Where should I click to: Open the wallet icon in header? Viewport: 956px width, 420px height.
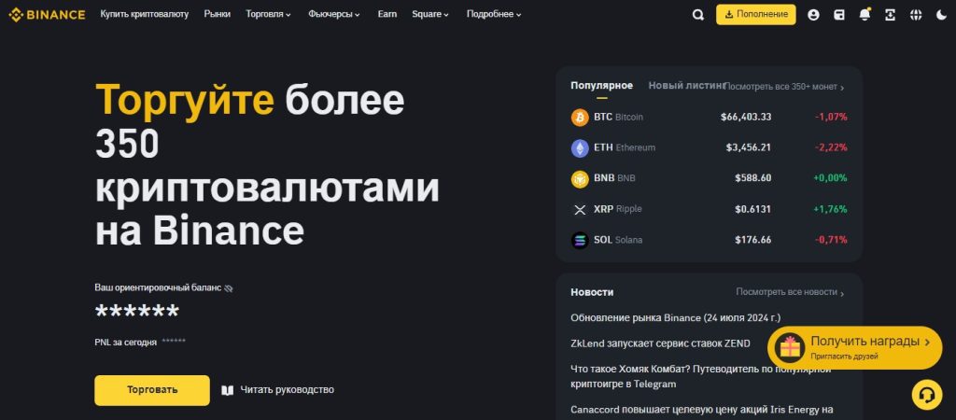(839, 15)
